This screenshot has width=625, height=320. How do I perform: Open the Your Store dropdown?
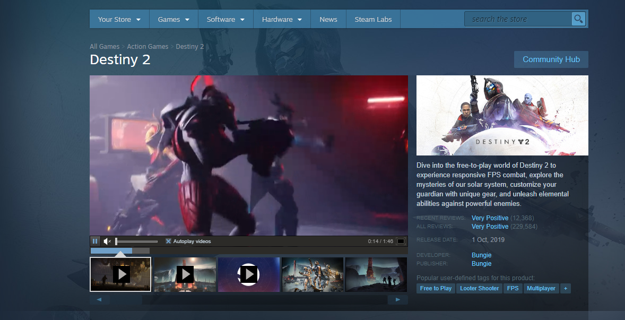coord(119,19)
